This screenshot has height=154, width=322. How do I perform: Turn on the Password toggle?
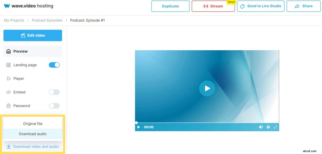tap(54, 106)
